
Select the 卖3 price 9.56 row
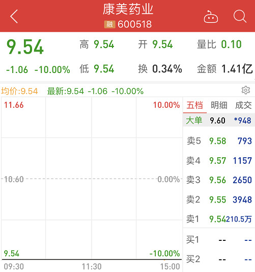point(219,180)
